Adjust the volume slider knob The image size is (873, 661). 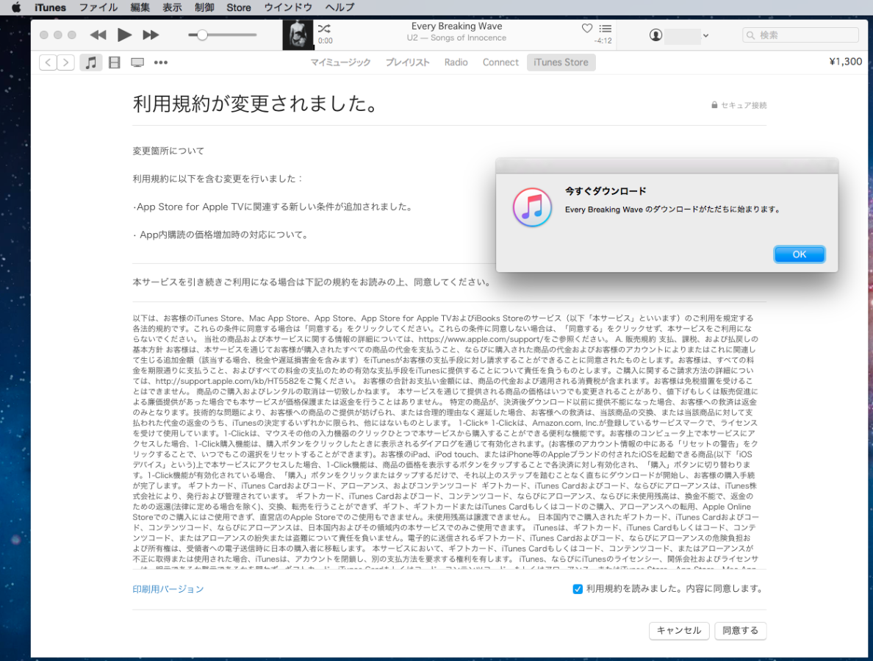click(x=202, y=35)
